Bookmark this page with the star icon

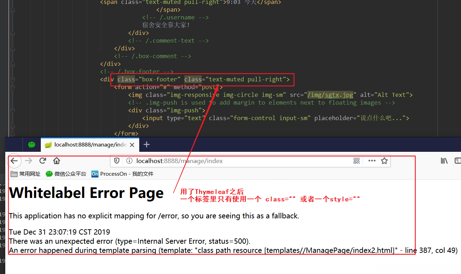384,161
